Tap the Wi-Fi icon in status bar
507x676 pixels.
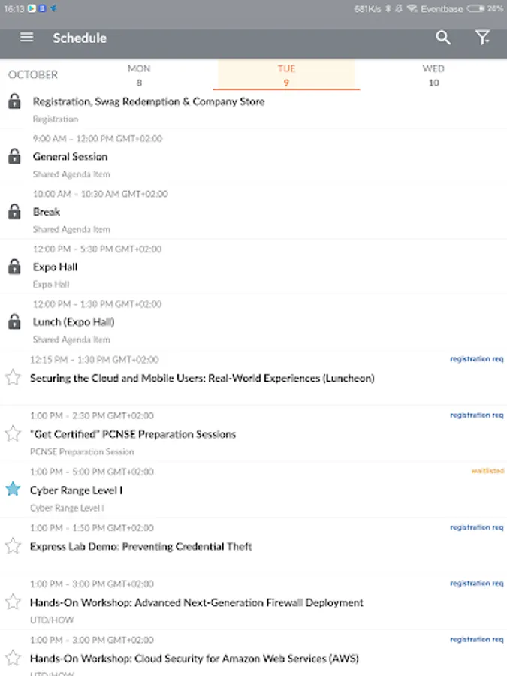412,8
